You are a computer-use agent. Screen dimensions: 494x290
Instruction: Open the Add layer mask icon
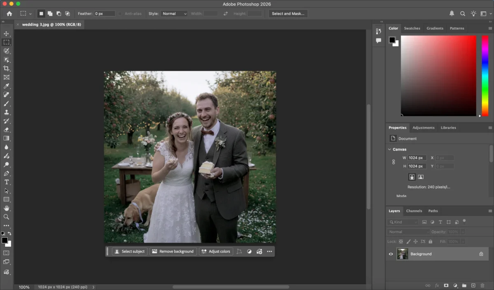(446, 285)
